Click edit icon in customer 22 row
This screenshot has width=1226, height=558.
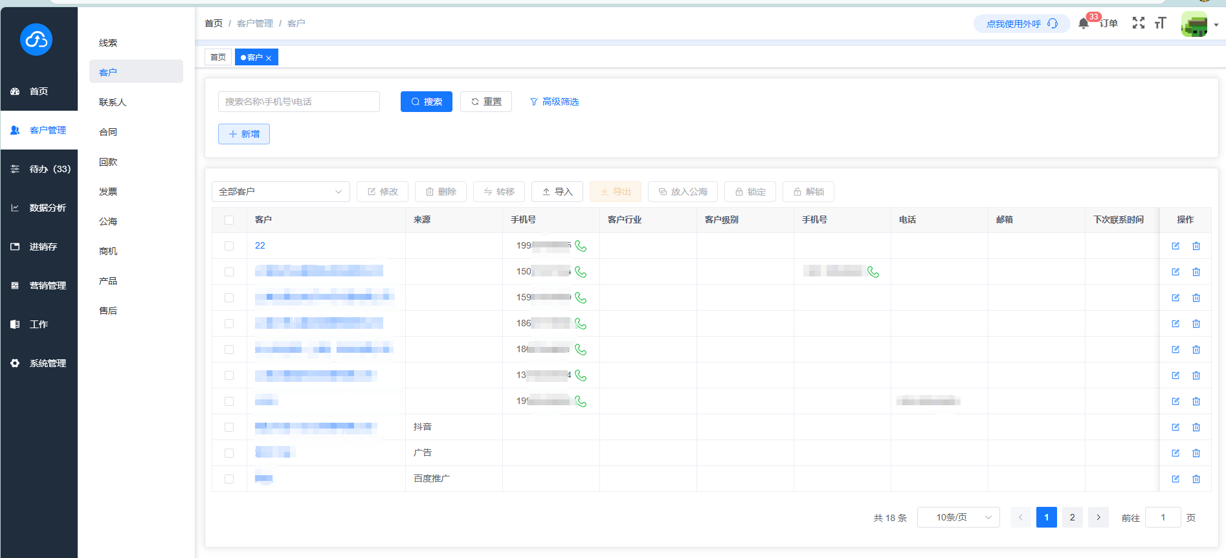tap(1176, 246)
